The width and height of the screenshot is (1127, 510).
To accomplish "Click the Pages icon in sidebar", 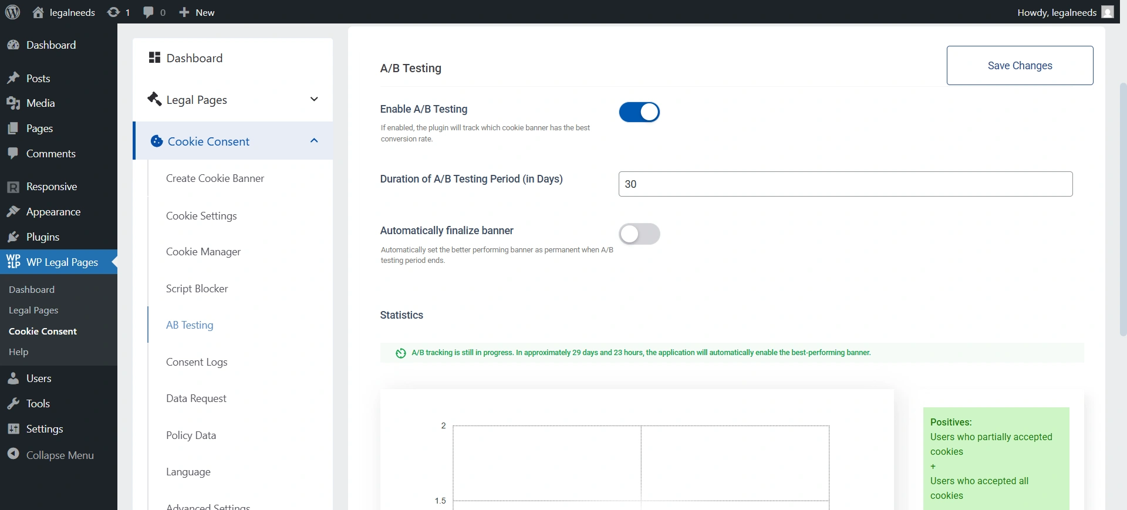I will coord(13,129).
